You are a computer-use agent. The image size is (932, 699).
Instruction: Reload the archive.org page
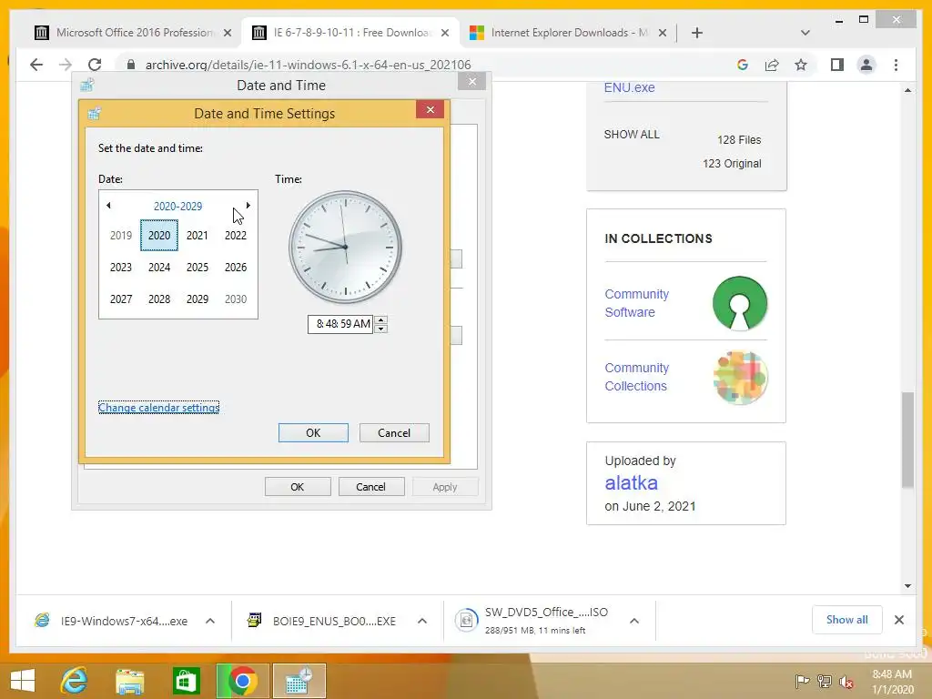95,65
